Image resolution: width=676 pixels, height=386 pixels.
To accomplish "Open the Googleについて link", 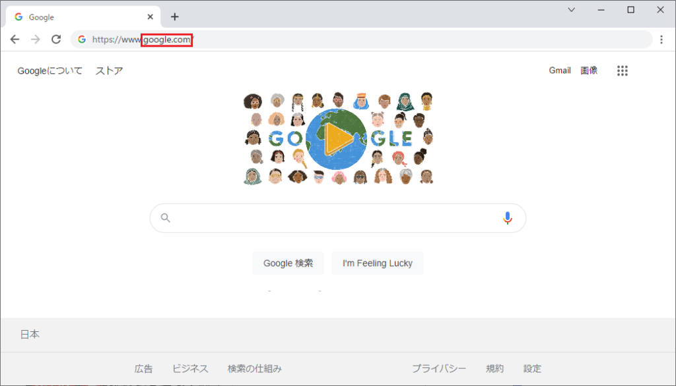I will tap(50, 70).
